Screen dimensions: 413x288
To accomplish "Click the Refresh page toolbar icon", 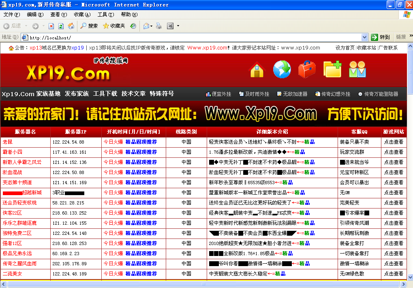I will [x=61, y=26].
